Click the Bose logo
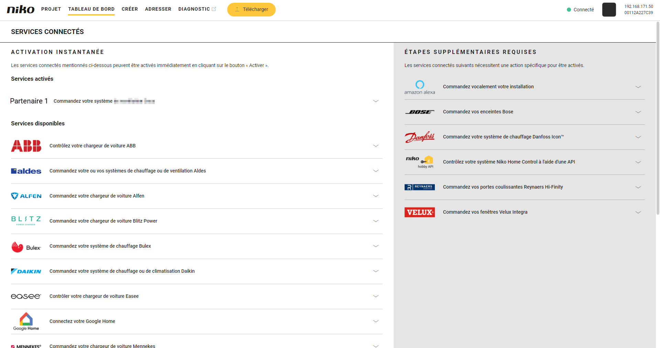660x348 pixels. (420, 112)
